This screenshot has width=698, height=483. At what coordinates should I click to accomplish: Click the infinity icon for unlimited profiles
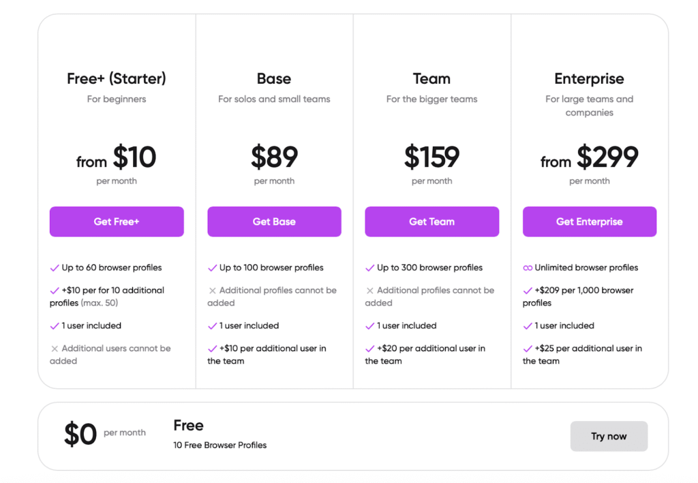pyautogui.click(x=528, y=268)
